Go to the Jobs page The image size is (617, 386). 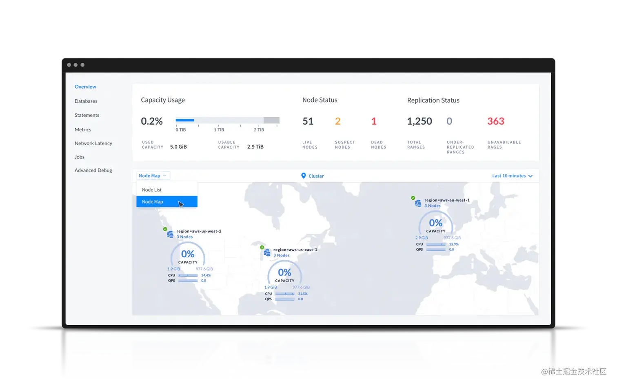[x=79, y=157]
